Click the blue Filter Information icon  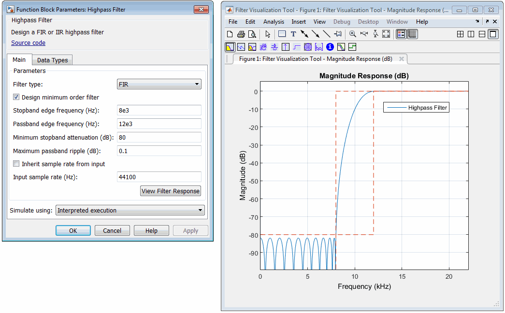330,47
